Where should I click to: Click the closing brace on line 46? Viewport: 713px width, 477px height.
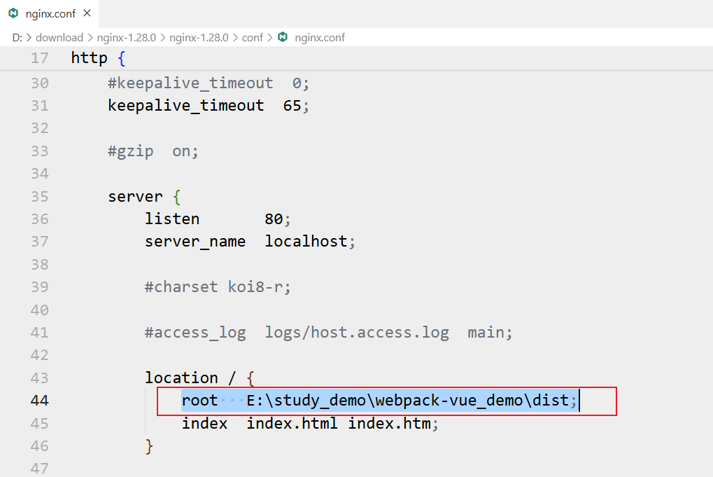(149, 446)
